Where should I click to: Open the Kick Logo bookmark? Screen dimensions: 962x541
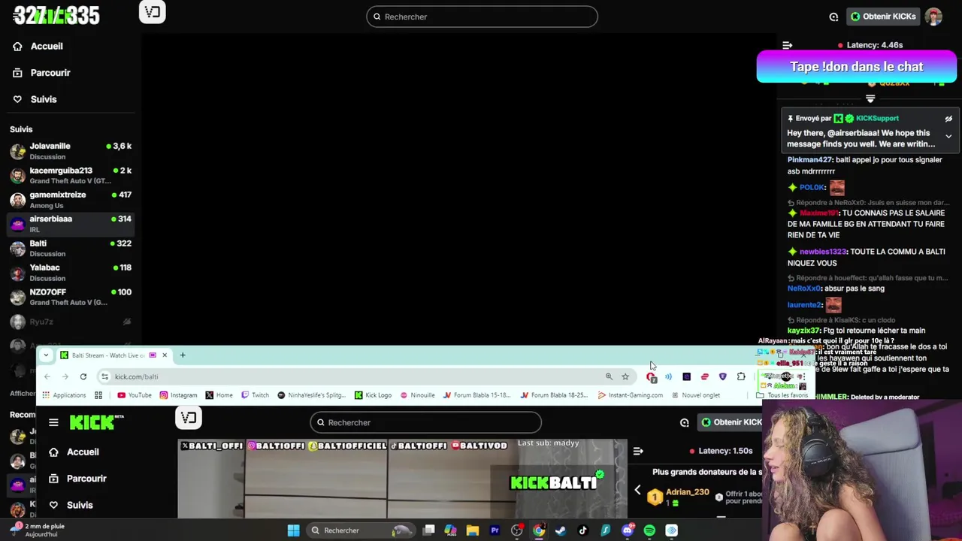[x=373, y=395]
